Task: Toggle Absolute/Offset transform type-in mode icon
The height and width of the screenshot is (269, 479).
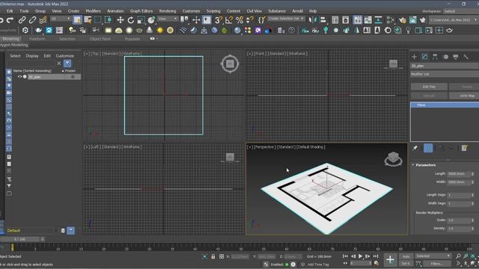Action: point(222,257)
